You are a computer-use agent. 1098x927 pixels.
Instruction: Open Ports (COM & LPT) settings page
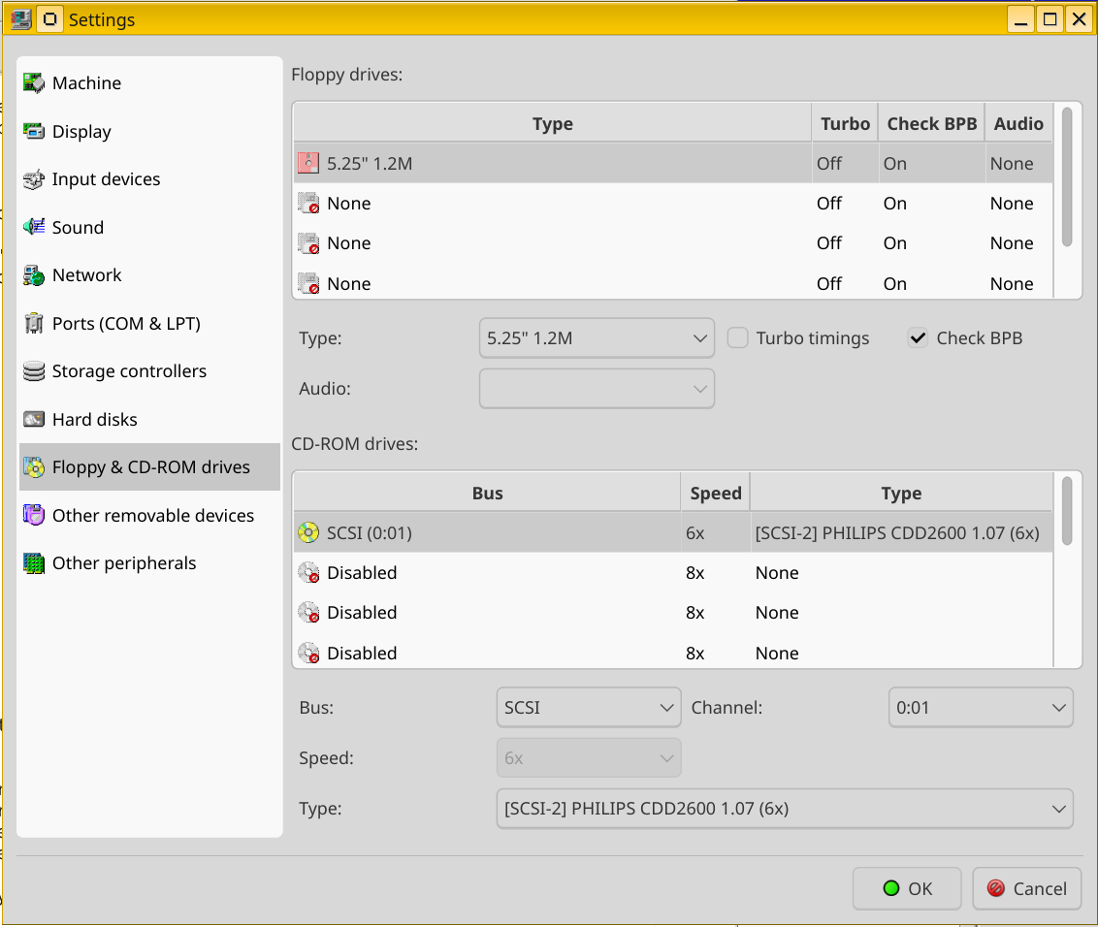click(126, 324)
